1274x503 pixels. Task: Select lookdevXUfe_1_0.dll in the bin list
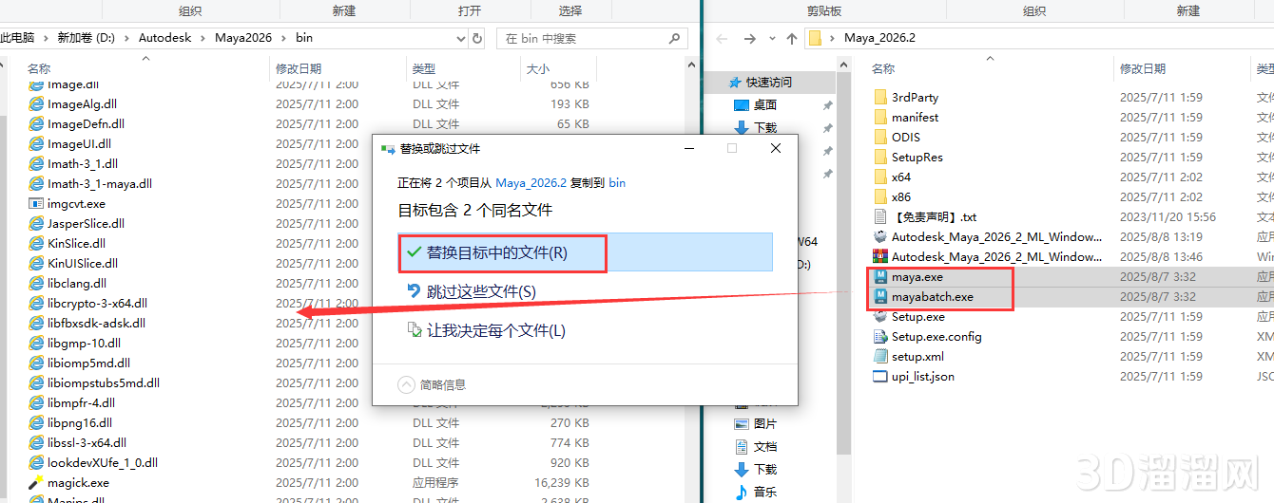click(103, 463)
